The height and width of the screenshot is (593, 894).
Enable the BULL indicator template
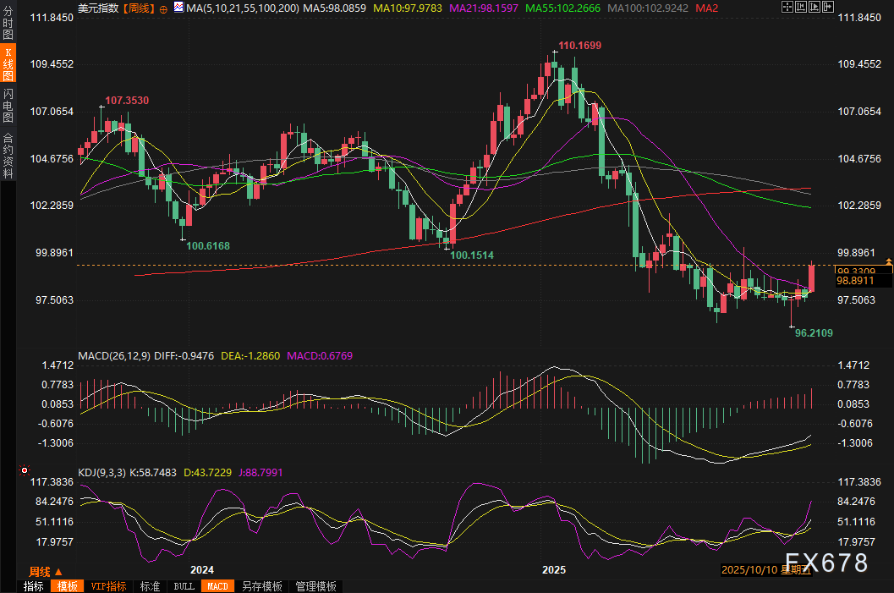click(x=184, y=586)
